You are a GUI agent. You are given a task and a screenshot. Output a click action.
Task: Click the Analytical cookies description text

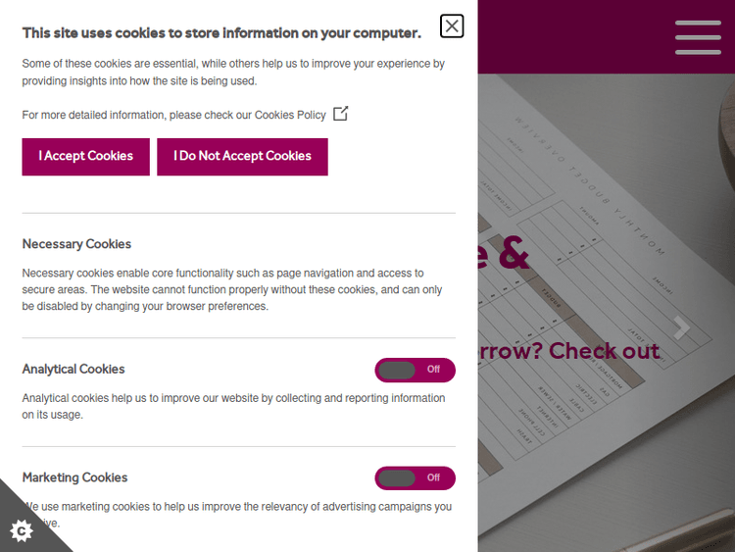pyautogui.click(x=233, y=406)
